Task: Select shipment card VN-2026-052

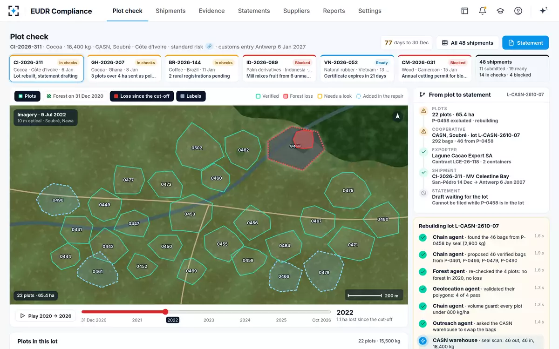Action: (x=357, y=68)
